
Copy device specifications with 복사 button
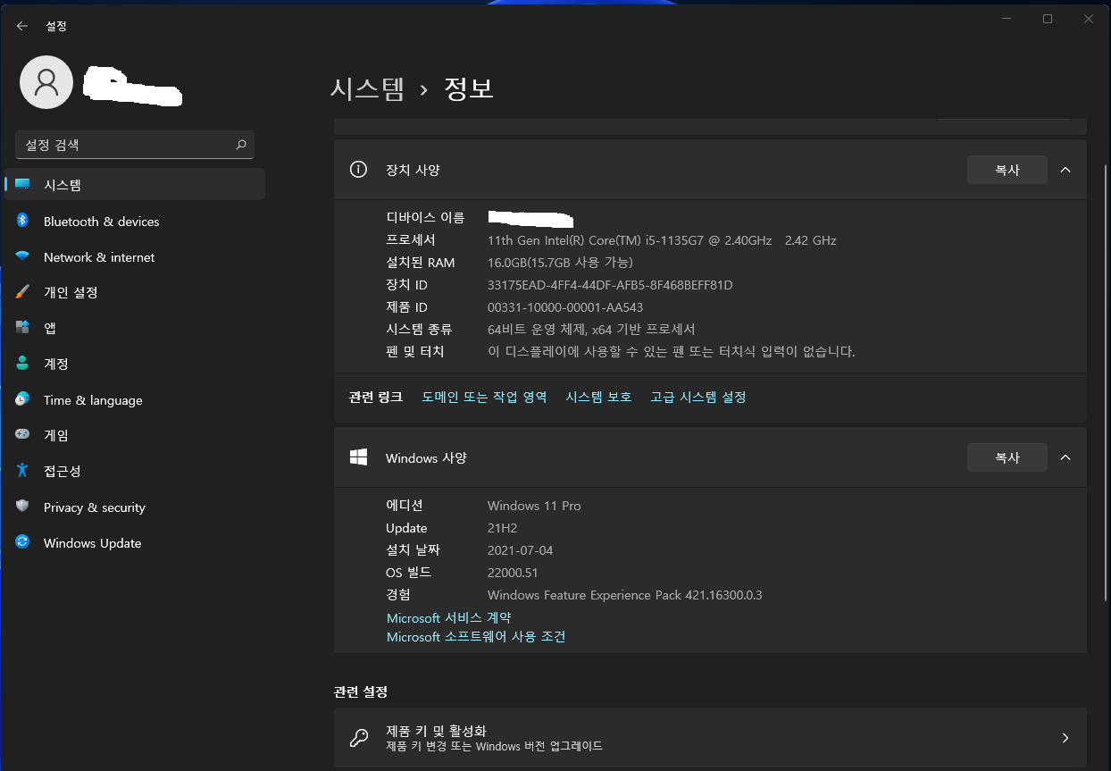(1007, 170)
